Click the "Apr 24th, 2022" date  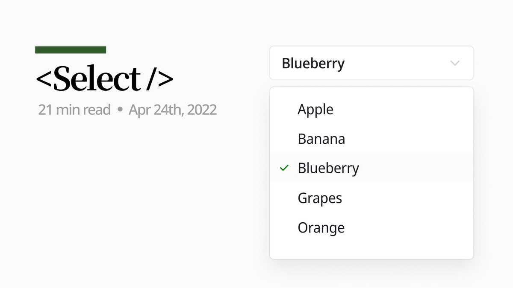coord(173,110)
